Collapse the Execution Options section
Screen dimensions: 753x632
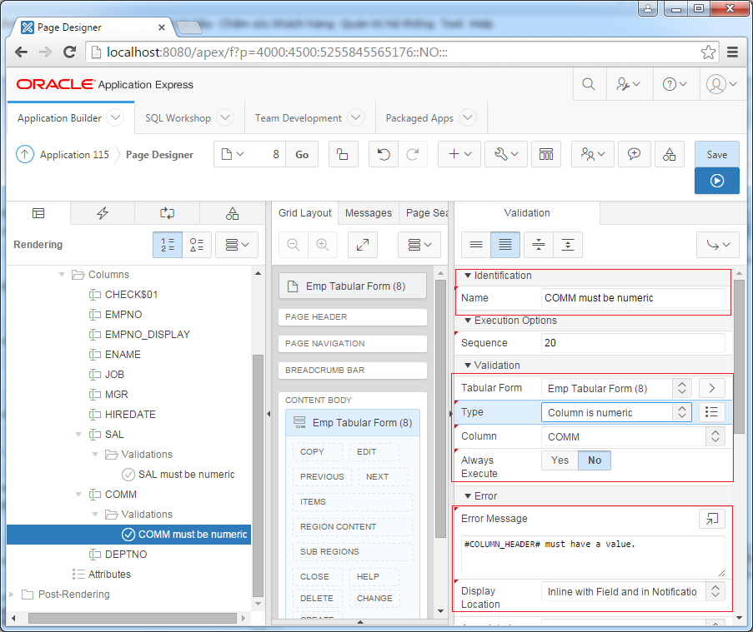pyautogui.click(x=467, y=321)
